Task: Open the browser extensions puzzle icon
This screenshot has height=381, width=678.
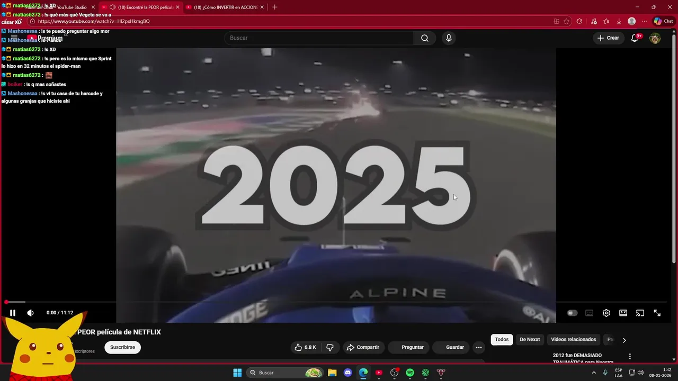Action: pyautogui.click(x=579, y=21)
